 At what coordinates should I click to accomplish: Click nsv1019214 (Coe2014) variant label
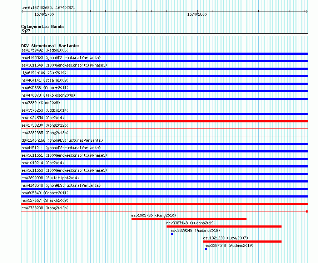43,163
